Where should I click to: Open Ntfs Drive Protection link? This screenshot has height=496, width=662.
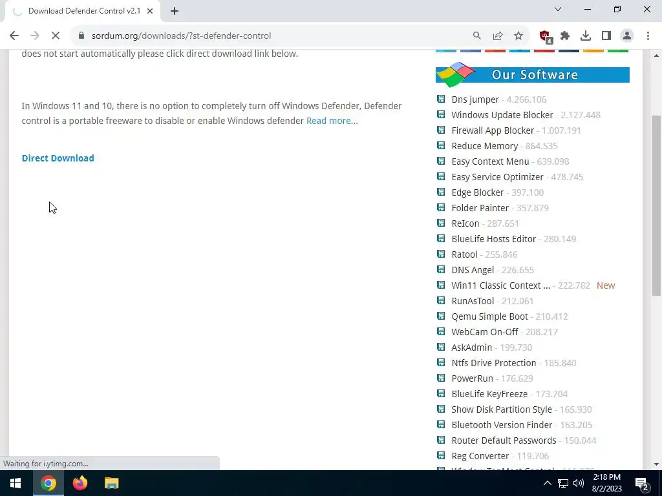click(x=493, y=363)
